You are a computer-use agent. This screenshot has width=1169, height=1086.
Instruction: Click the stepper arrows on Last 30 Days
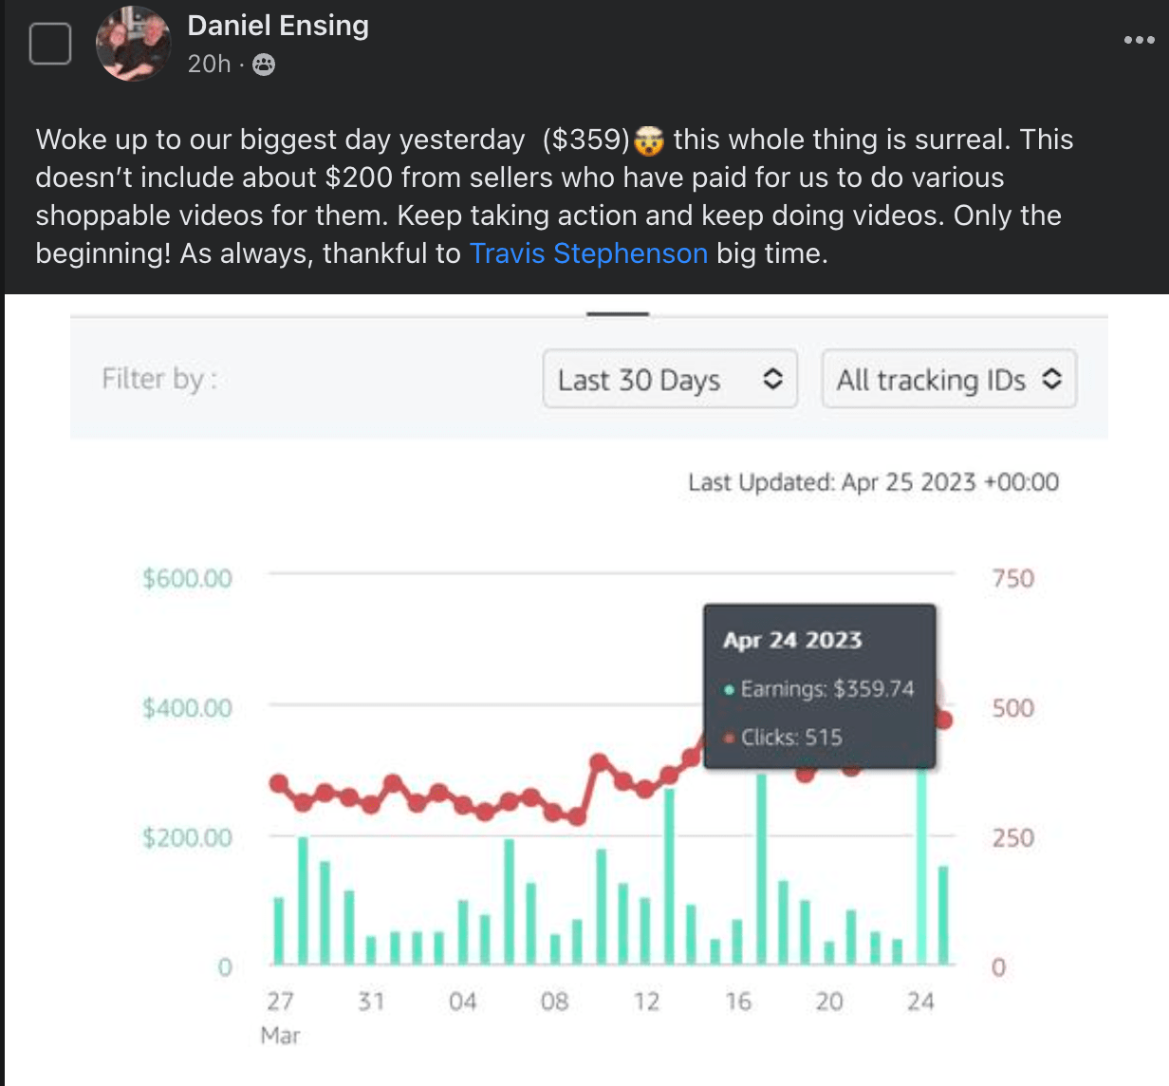(x=772, y=379)
